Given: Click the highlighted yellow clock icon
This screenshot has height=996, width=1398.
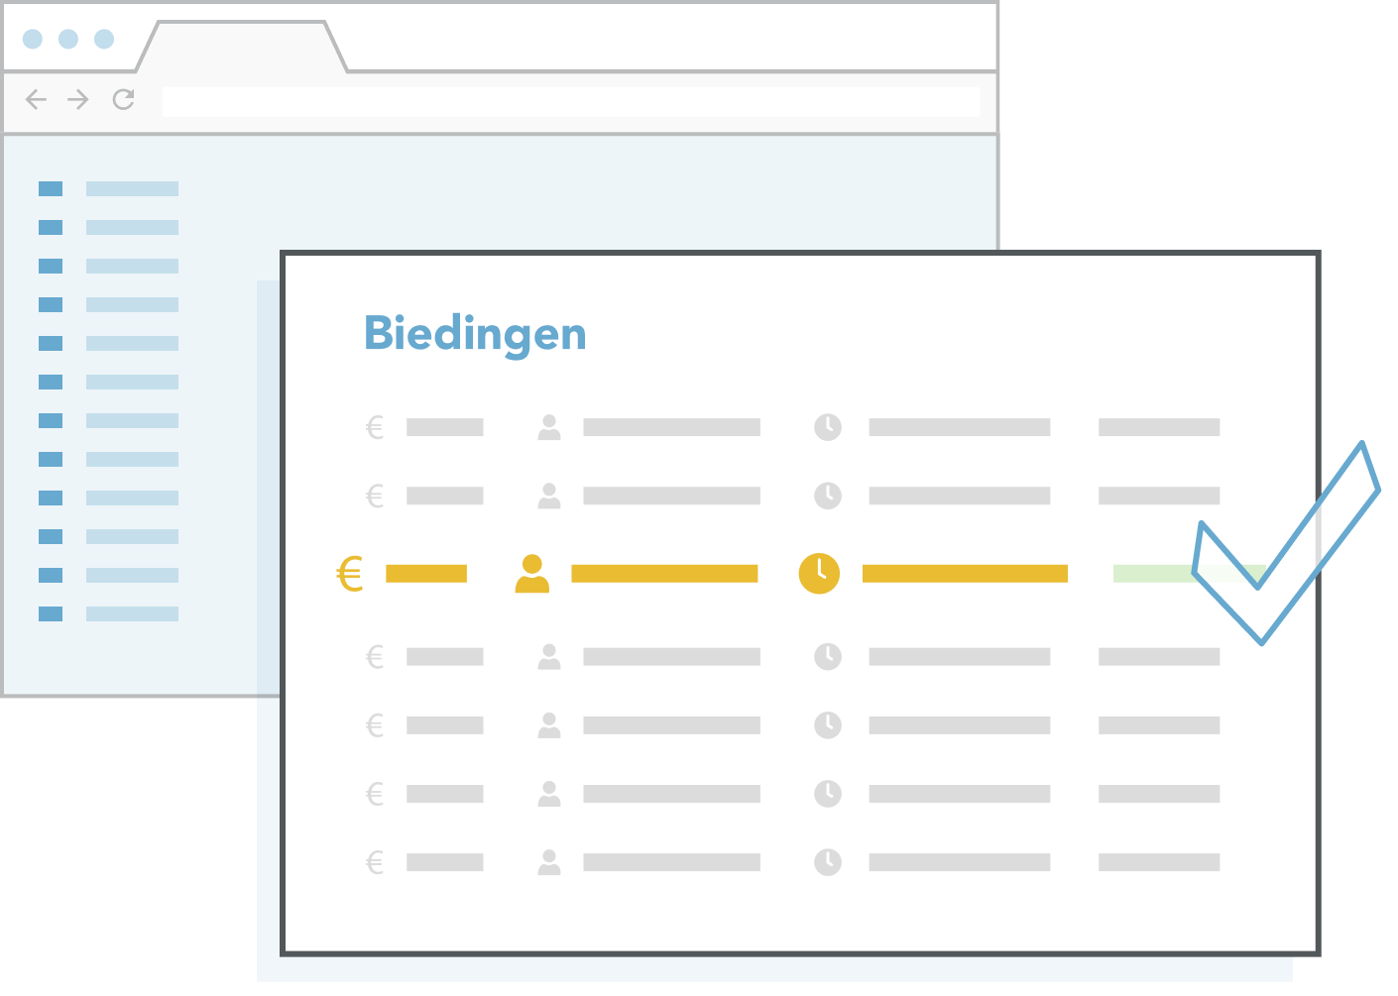Looking at the screenshot, I should point(819,574).
